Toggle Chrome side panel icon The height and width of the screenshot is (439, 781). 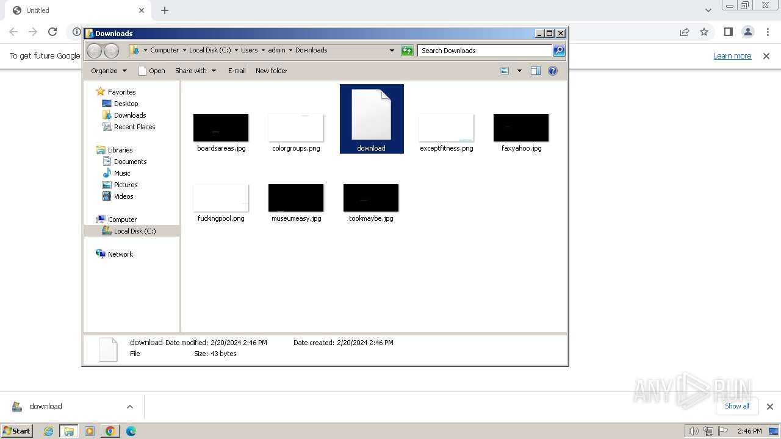[x=728, y=32]
